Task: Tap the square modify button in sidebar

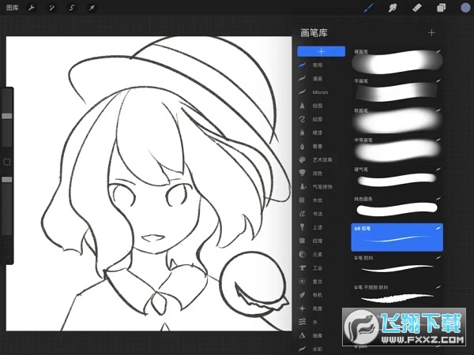Action: coord(6,162)
